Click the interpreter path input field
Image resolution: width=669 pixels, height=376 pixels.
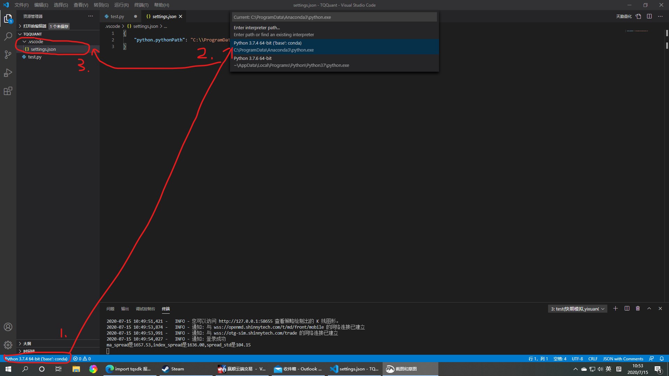point(334,17)
